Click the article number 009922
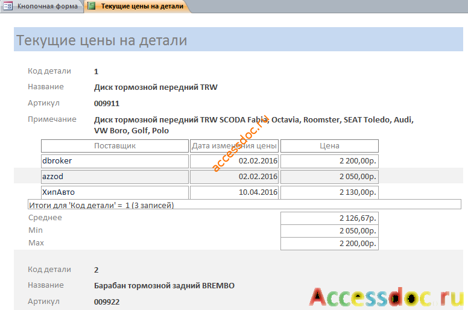Image resolution: width=468 pixels, height=310 pixels. tap(107, 302)
